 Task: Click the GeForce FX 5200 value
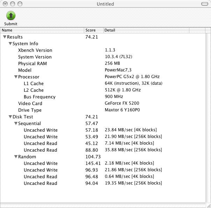[x=122, y=103]
